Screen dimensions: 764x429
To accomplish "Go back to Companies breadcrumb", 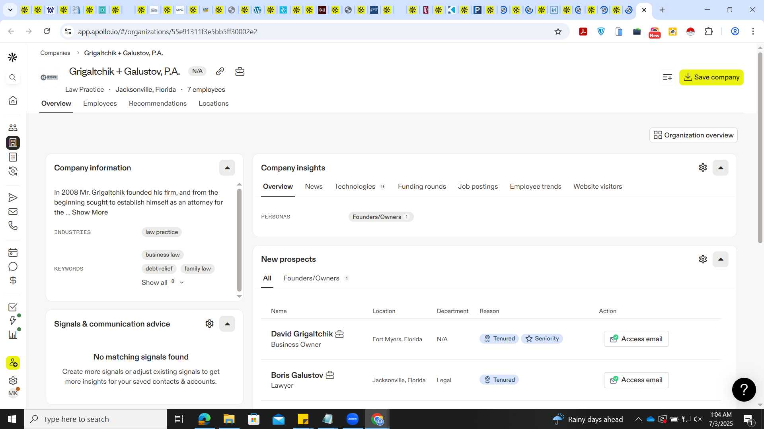I will (x=55, y=53).
